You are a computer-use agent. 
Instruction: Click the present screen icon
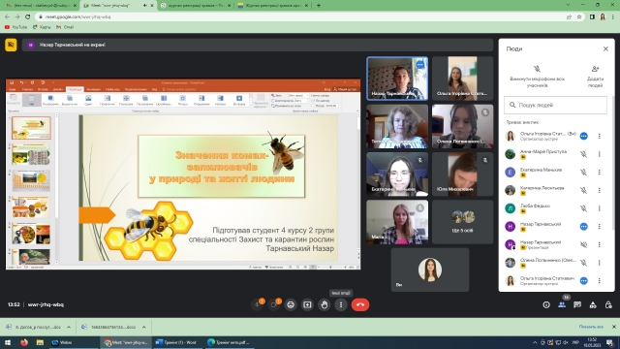(x=307, y=304)
